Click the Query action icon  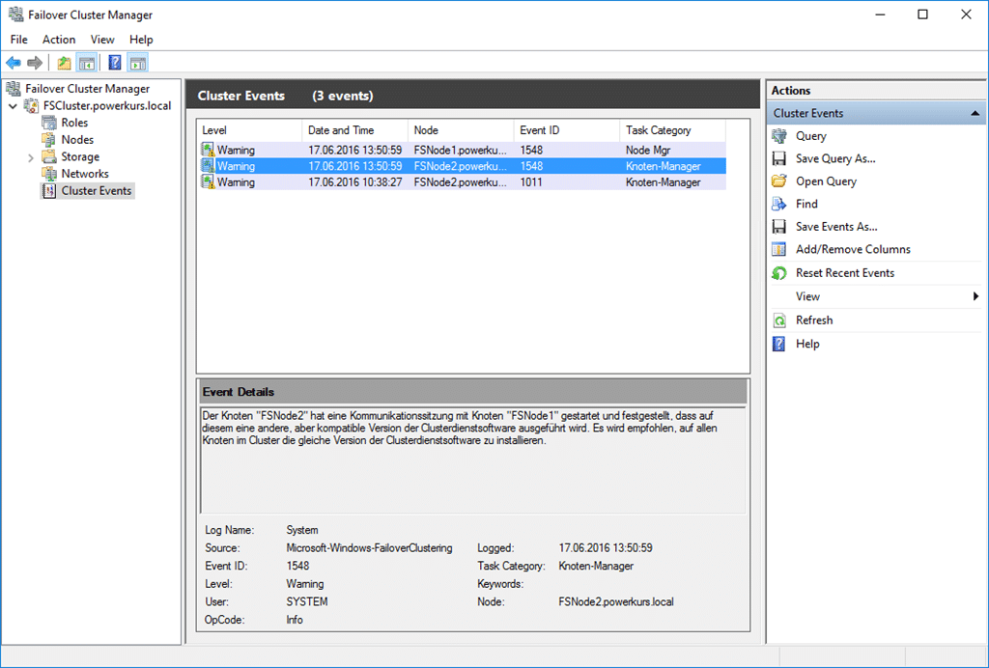pos(779,136)
